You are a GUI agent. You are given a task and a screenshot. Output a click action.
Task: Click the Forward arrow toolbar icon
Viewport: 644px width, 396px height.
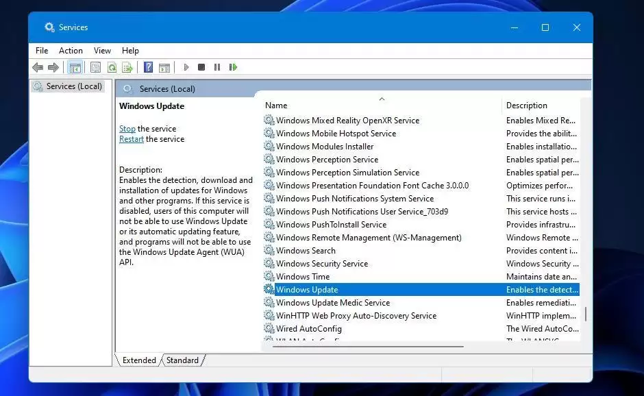pyautogui.click(x=53, y=67)
